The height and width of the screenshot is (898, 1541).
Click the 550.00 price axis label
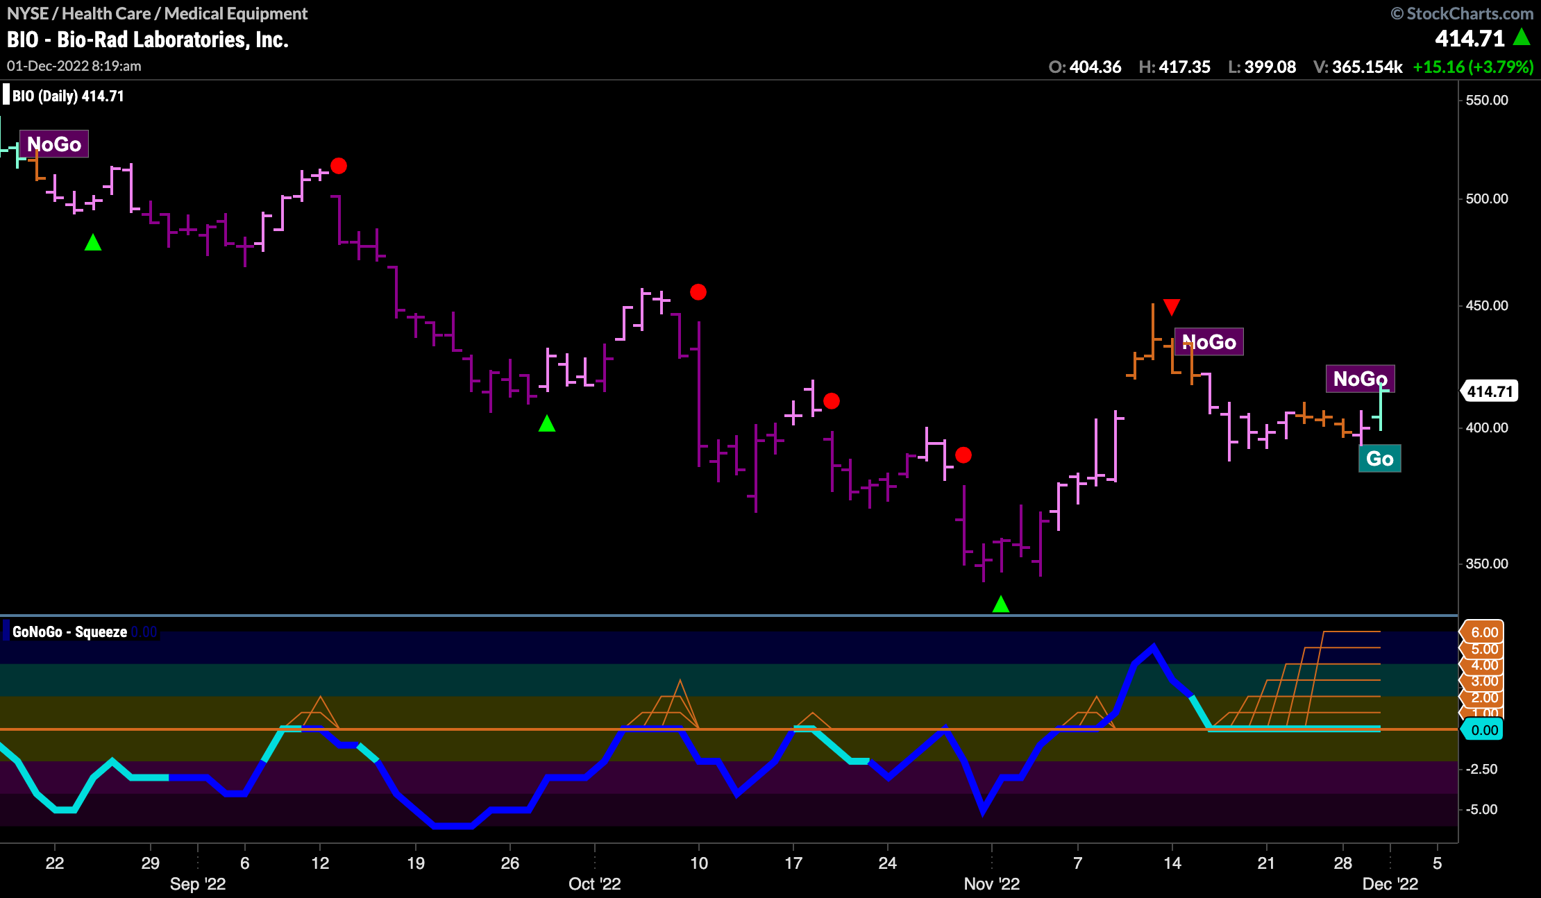pos(1487,100)
